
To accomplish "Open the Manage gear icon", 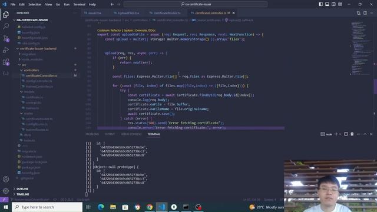I will (x=6, y=191).
